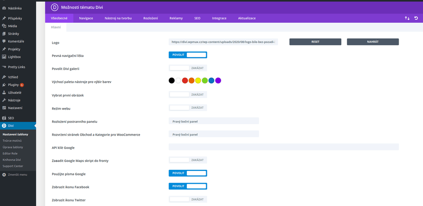Click the Stránky pages icon
The image size is (423, 206).
click(x=4, y=34)
